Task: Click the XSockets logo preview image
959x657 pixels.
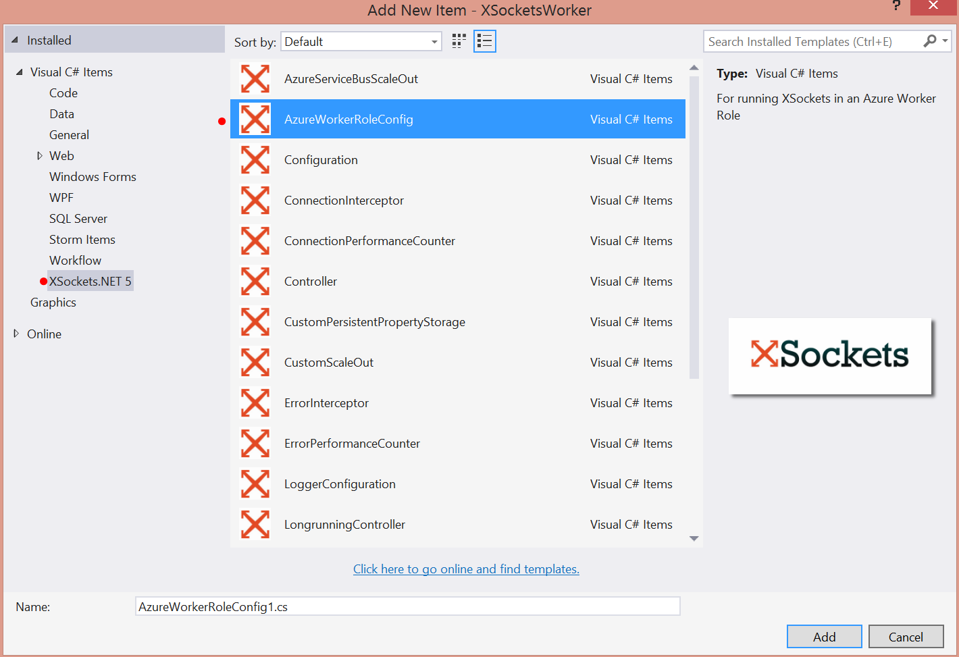Action: tap(830, 356)
